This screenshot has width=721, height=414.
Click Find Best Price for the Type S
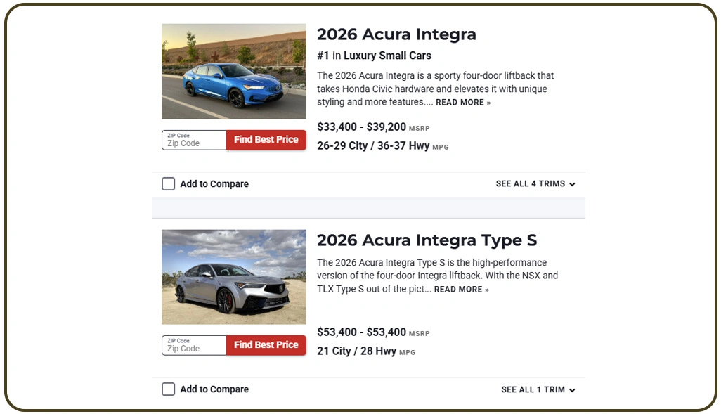pos(266,344)
